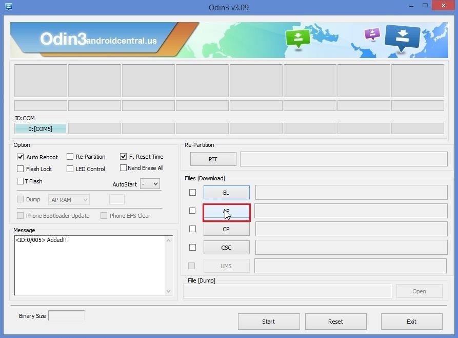Click the AP file path field

(351, 211)
